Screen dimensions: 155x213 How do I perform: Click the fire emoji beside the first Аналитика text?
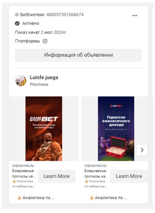click(x=14, y=181)
